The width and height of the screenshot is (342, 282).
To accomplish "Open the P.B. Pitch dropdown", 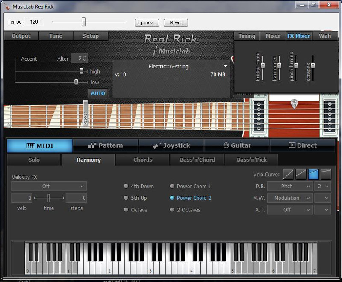I will click(290, 186).
